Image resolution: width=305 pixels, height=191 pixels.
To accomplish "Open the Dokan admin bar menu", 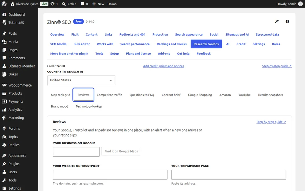I will [112, 4].
